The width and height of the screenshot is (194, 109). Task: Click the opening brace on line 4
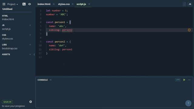point(70,22)
